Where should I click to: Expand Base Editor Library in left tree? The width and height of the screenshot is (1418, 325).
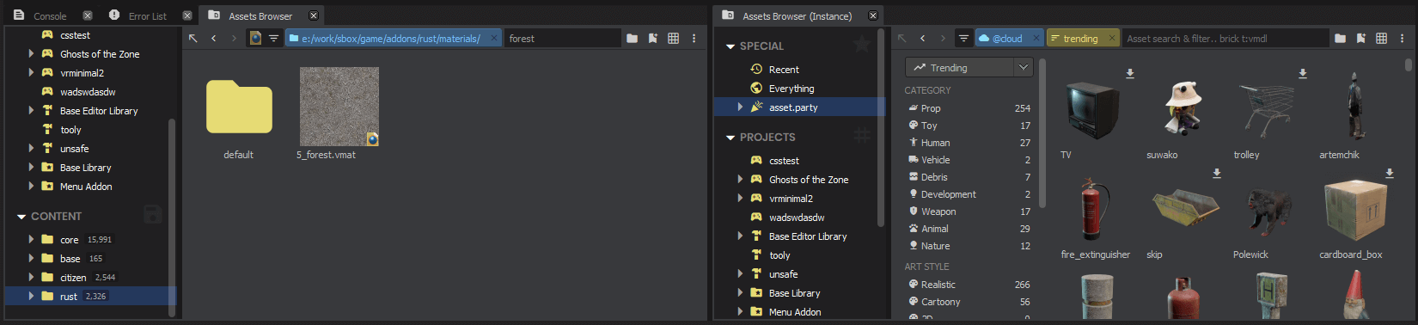coord(32,110)
